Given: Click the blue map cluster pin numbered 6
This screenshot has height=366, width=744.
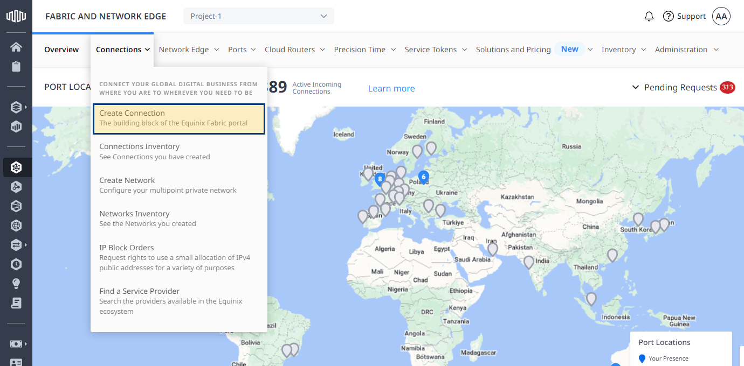Looking at the screenshot, I should (424, 177).
